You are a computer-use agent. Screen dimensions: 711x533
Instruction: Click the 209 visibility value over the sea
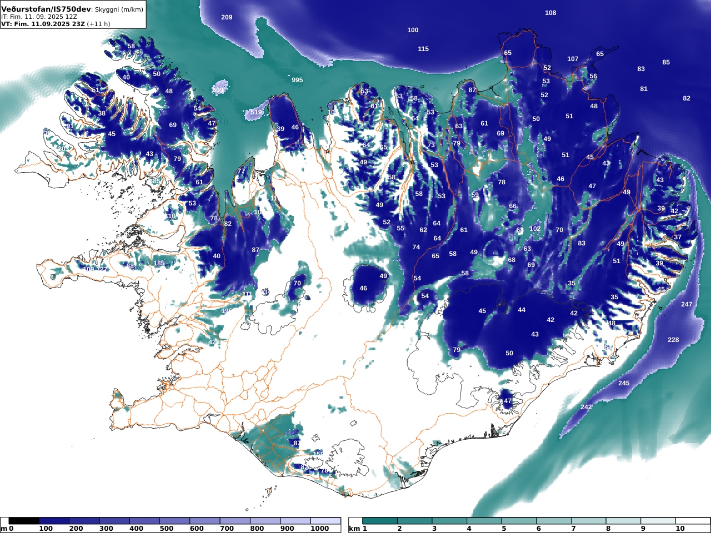227,17
